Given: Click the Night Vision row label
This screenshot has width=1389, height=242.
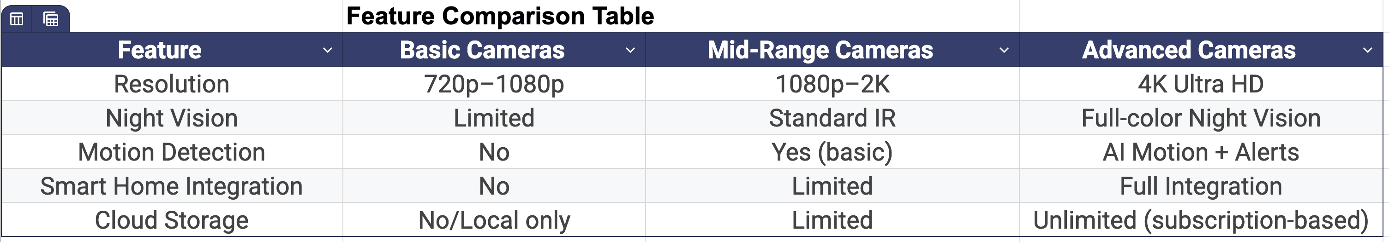Looking at the screenshot, I should [172, 118].
